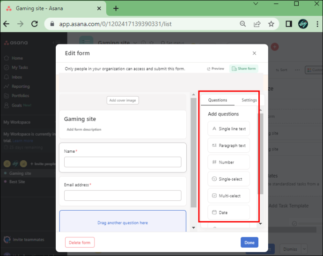The height and width of the screenshot is (256, 323).
Task: Click the My Workspace heading
Action: point(17,122)
